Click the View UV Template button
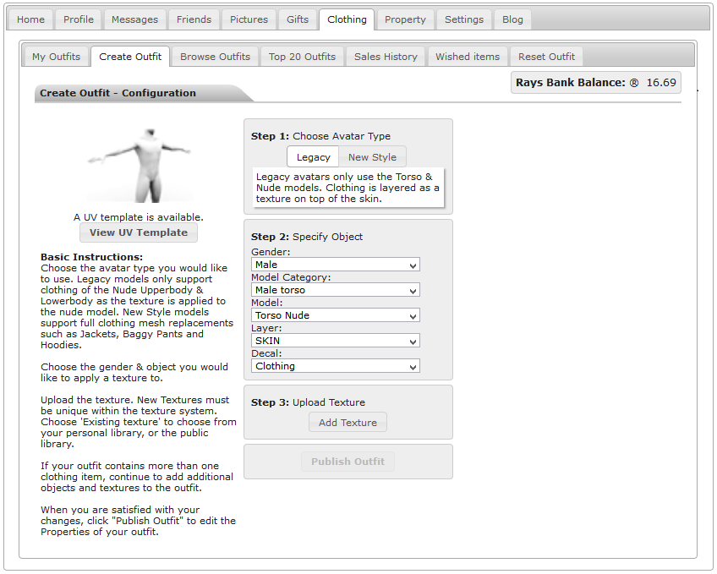 coord(139,232)
